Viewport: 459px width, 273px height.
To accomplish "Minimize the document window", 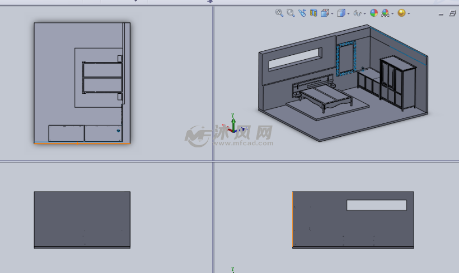I will [442, 14].
